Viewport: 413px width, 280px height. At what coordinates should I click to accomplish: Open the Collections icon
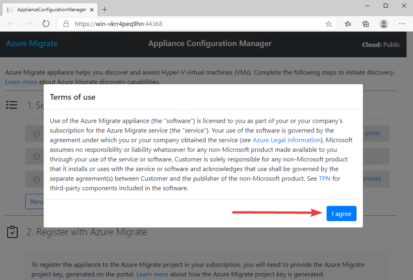(365, 24)
